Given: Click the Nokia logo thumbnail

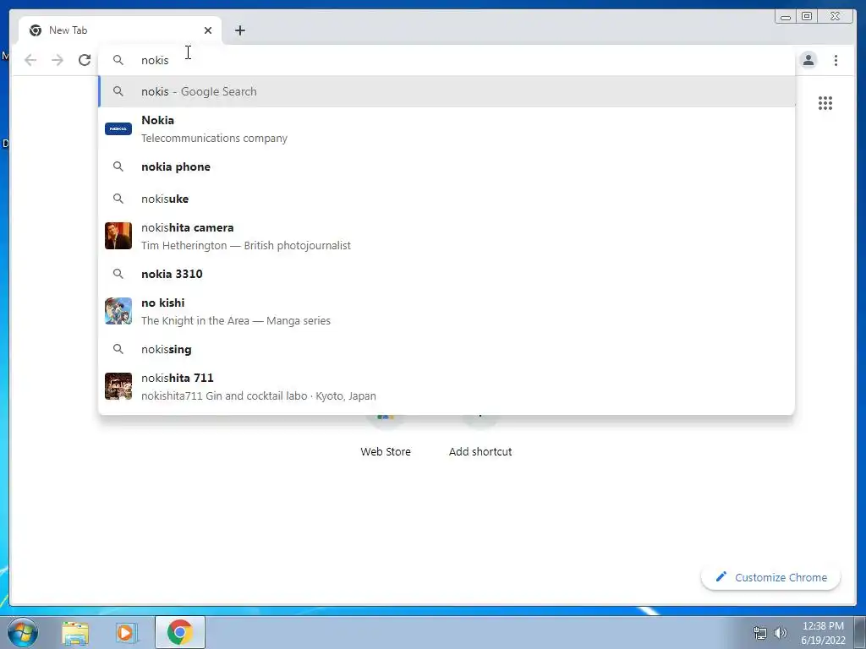Looking at the screenshot, I should coord(118,128).
